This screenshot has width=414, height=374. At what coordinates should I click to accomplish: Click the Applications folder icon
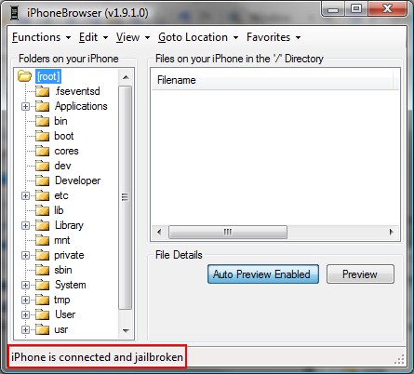42,106
